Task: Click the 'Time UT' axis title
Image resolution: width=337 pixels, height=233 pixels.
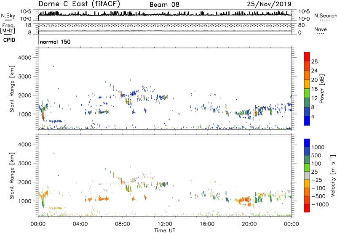Action: point(165,230)
